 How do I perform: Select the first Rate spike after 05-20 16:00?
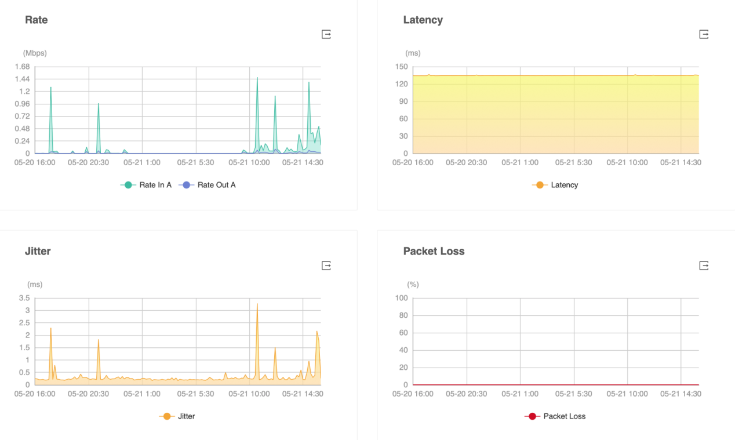pos(50,88)
